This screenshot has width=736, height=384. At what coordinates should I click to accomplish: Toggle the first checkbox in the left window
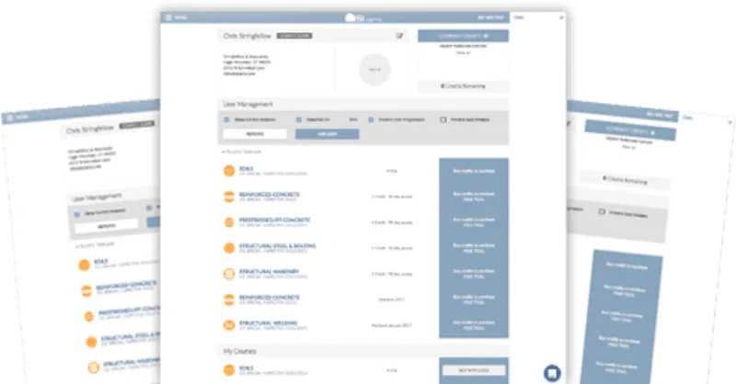[77, 214]
